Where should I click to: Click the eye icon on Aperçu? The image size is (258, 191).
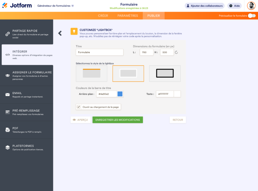click(x=74, y=120)
